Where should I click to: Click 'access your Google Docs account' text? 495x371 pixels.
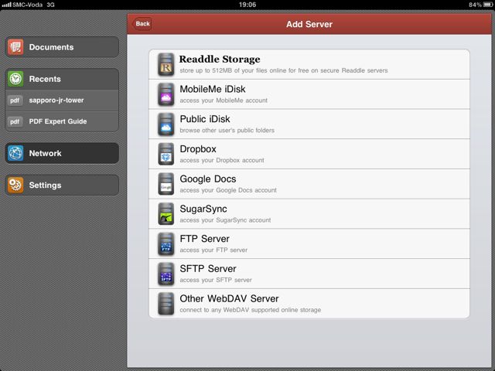point(228,191)
